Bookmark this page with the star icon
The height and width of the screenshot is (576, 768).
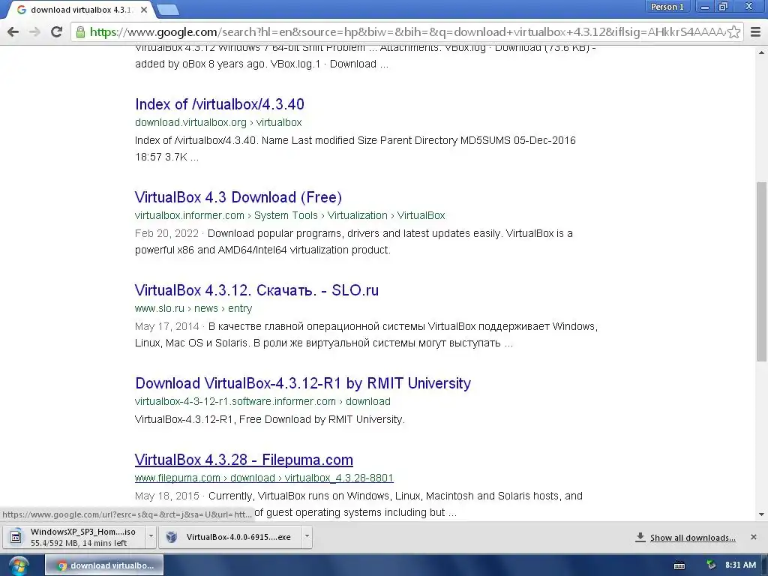click(x=733, y=32)
